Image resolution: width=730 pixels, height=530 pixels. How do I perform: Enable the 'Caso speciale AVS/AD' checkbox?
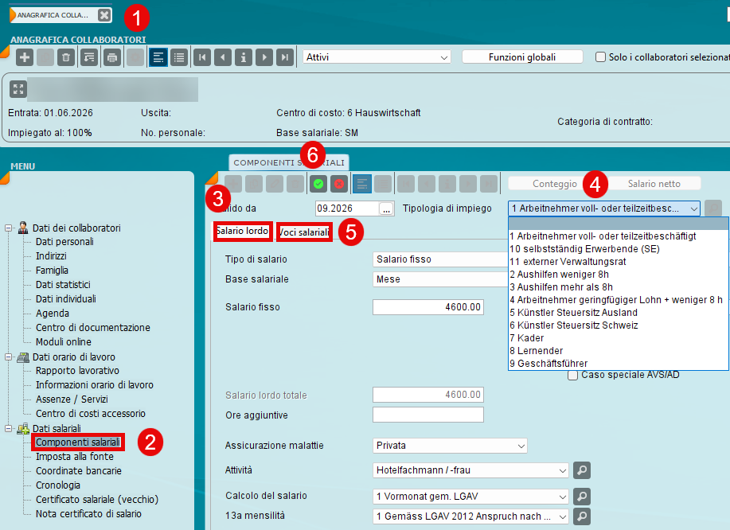click(x=572, y=375)
